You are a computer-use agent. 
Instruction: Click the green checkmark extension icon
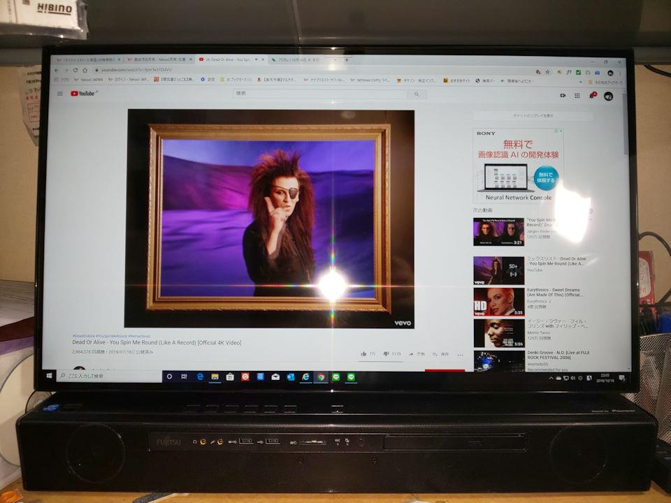pos(578,72)
